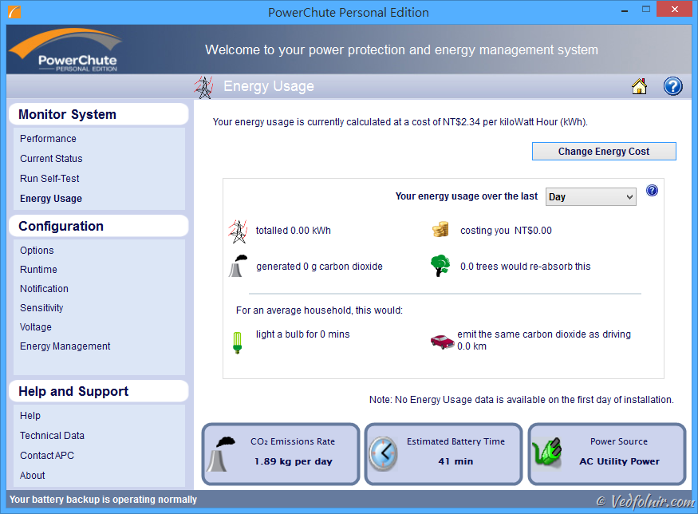Screen dimensions: 698x514
Task: Click the Help and Support section header
Action: (x=99, y=392)
